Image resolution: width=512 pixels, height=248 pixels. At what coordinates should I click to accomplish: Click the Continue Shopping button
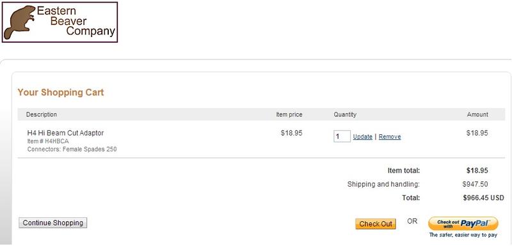pyautogui.click(x=53, y=223)
